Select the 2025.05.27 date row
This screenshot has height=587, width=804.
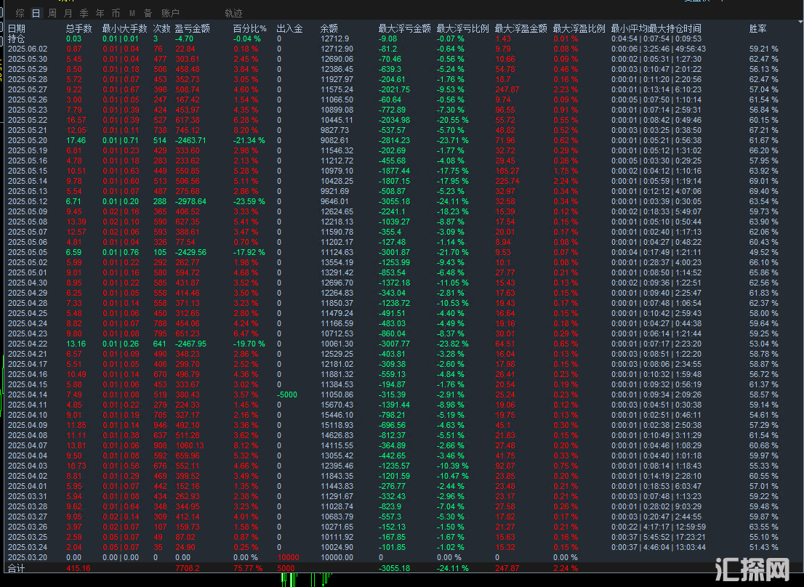(403, 89)
